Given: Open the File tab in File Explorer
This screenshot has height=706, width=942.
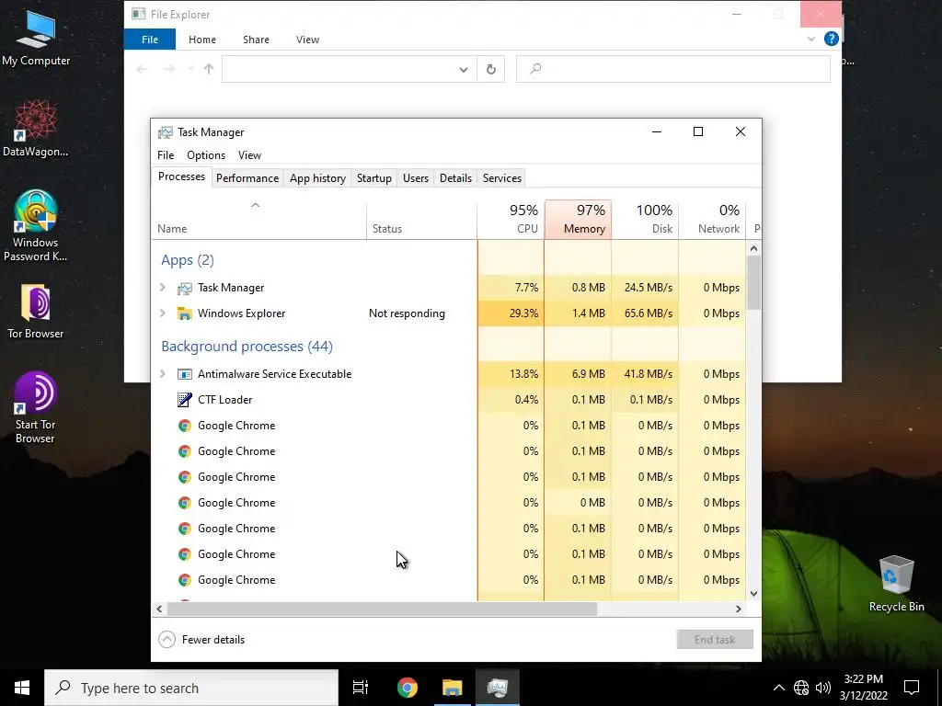Looking at the screenshot, I should pos(150,39).
